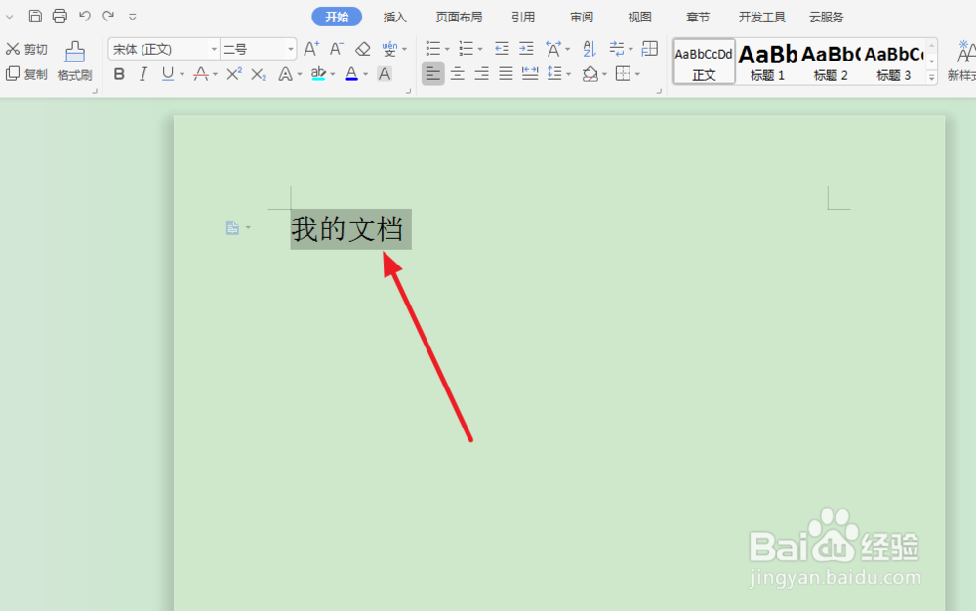Click the Print icon
This screenshot has height=611, width=976.
pos(60,17)
